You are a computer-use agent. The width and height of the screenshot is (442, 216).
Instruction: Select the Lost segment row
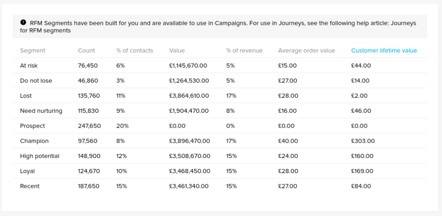click(x=26, y=96)
